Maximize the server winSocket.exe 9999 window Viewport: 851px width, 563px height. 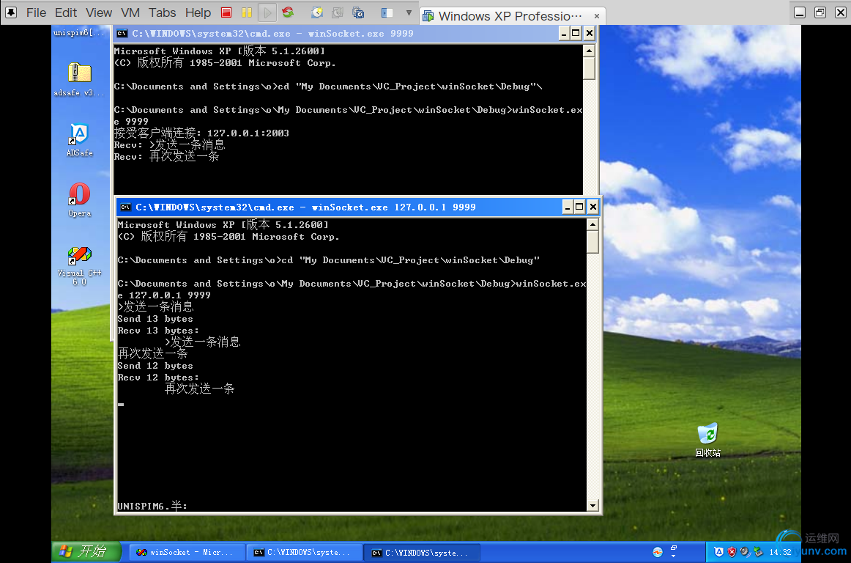[576, 34]
